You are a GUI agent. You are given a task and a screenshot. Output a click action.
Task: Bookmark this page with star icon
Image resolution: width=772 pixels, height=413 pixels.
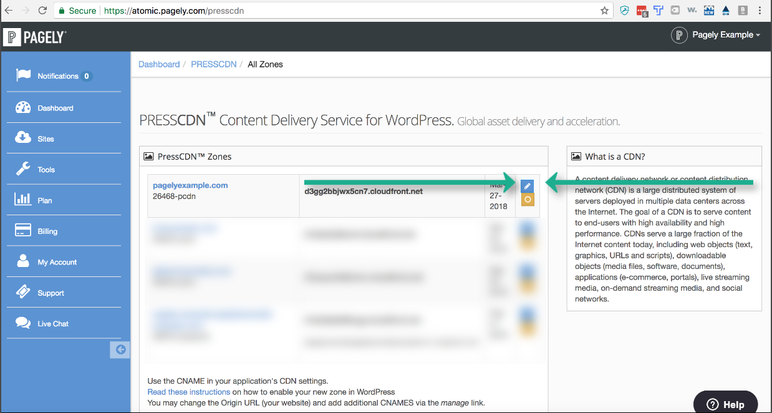604,11
